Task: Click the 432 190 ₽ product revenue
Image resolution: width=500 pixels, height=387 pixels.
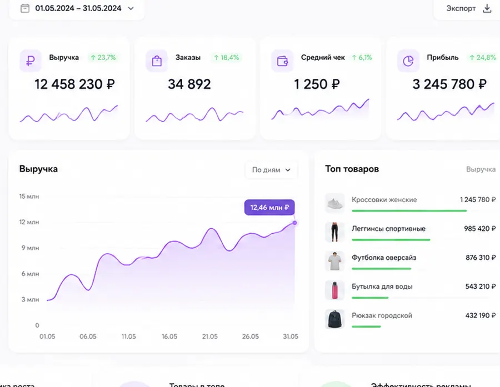Action: pyautogui.click(x=481, y=315)
